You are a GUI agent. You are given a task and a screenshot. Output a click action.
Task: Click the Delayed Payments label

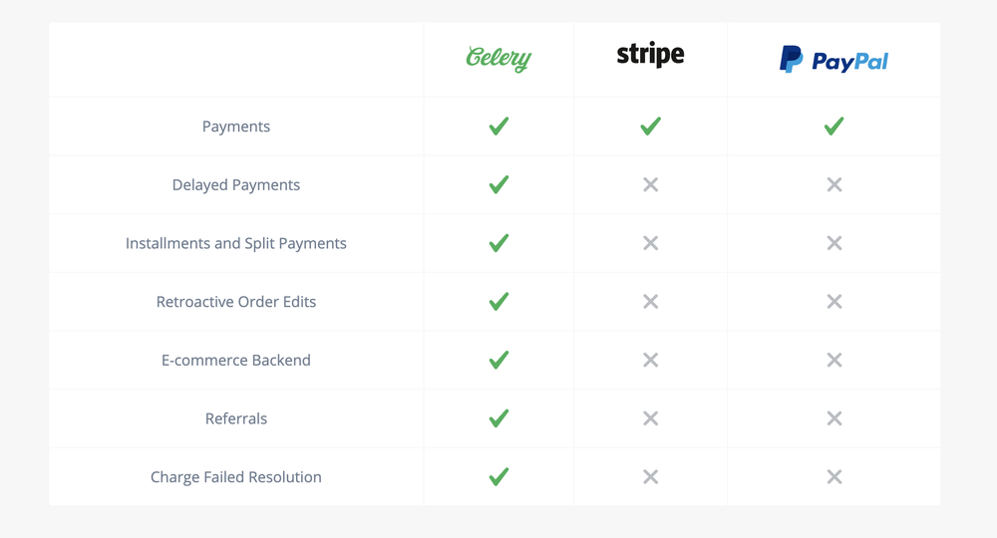pyautogui.click(x=236, y=185)
